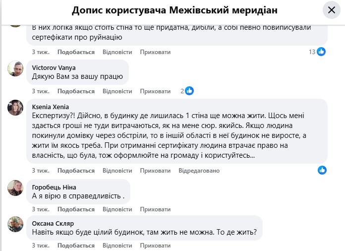Viewport: 345px width, 251px height.
Task: Click the like reaction icon with 13 count
Action: coord(321,52)
